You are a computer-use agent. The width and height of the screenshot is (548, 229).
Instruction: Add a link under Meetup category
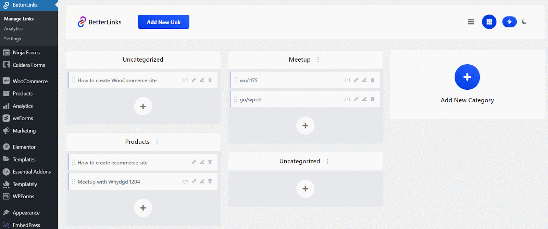[305, 126]
